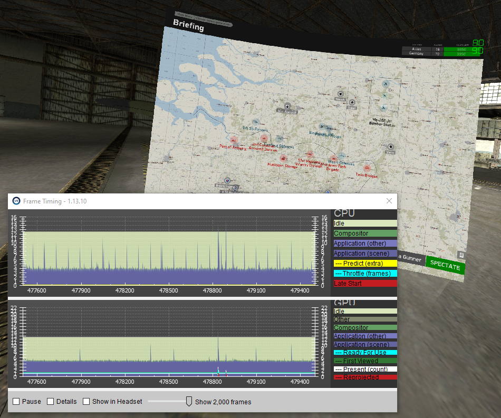
Task: Check the Show in Headset option
Action: (x=86, y=402)
